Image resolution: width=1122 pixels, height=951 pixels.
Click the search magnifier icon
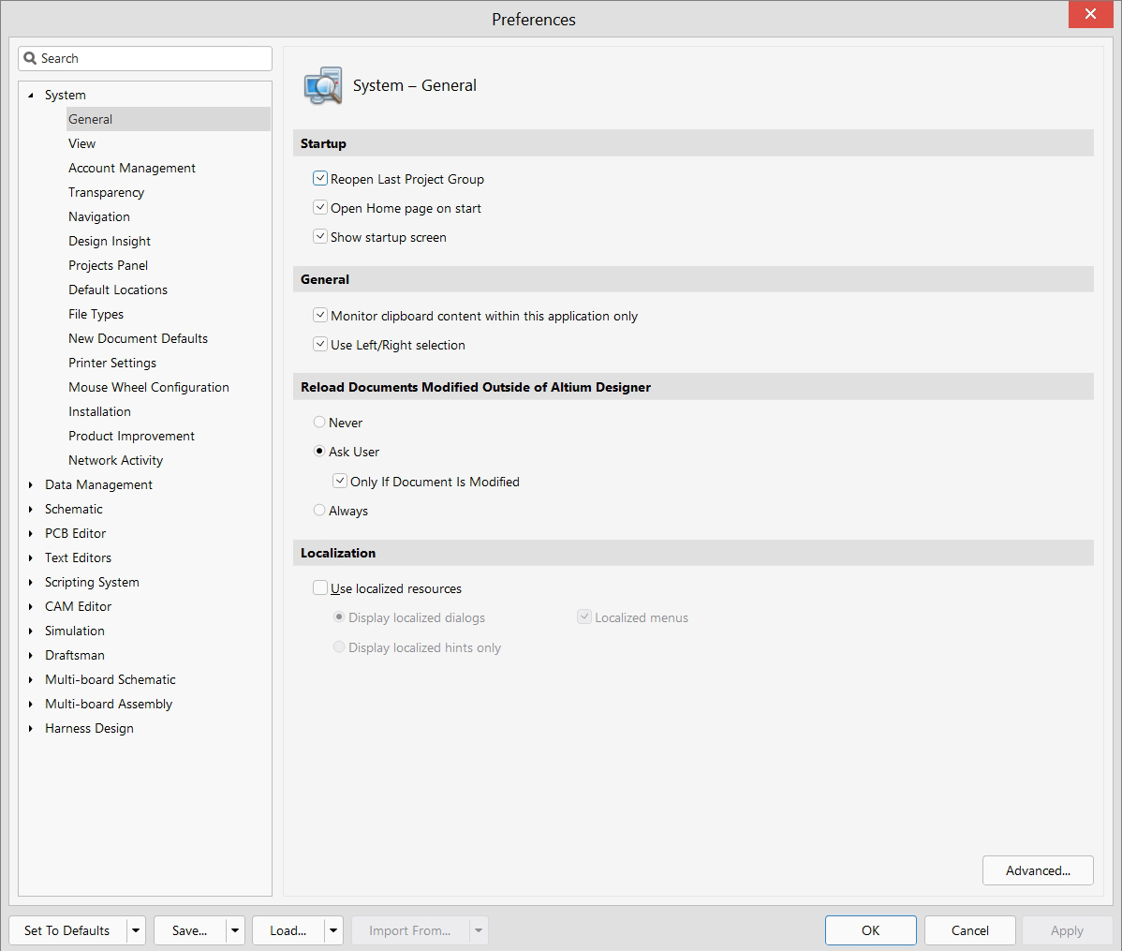pyautogui.click(x=30, y=58)
